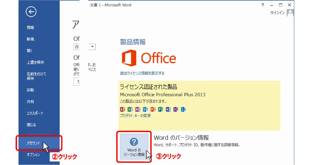Click the Outlook product icon
Screen dimensions: 310x165
(x=145, y=109)
